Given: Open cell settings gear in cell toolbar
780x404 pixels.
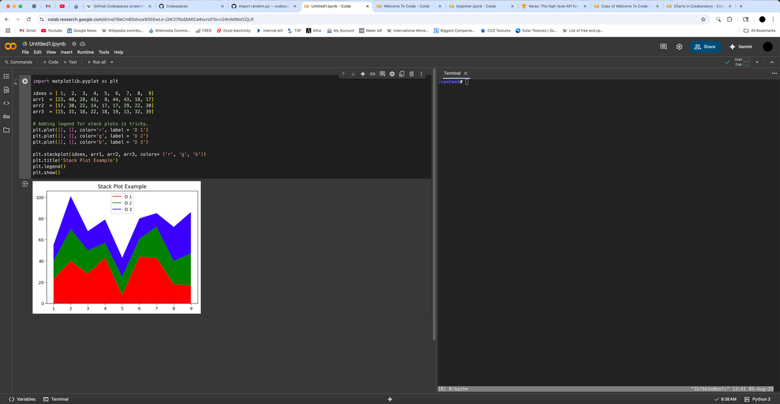Looking at the screenshot, I should click(392, 74).
